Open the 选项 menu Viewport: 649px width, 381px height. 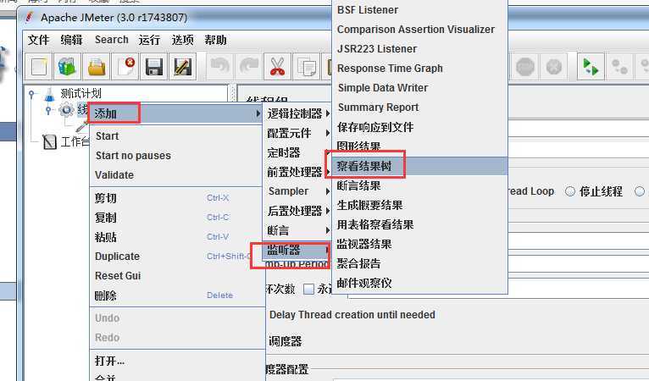[x=182, y=40]
